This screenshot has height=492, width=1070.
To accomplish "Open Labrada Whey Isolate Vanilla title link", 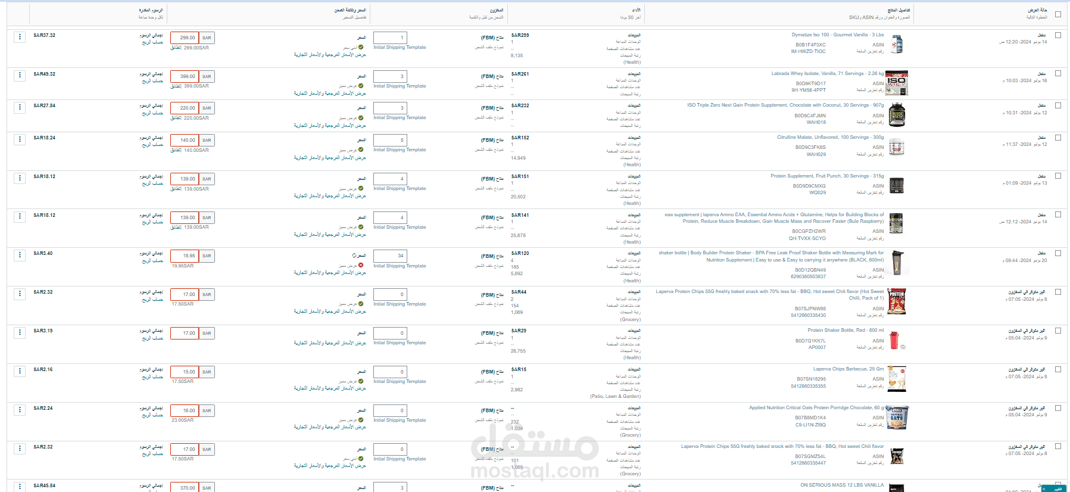I will click(x=828, y=74).
